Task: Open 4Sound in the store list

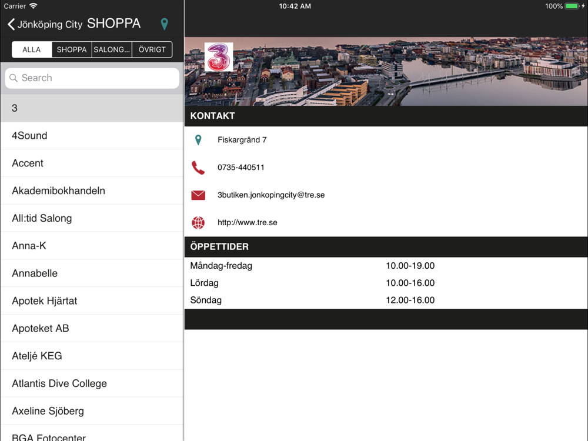Action: [x=92, y=136]
